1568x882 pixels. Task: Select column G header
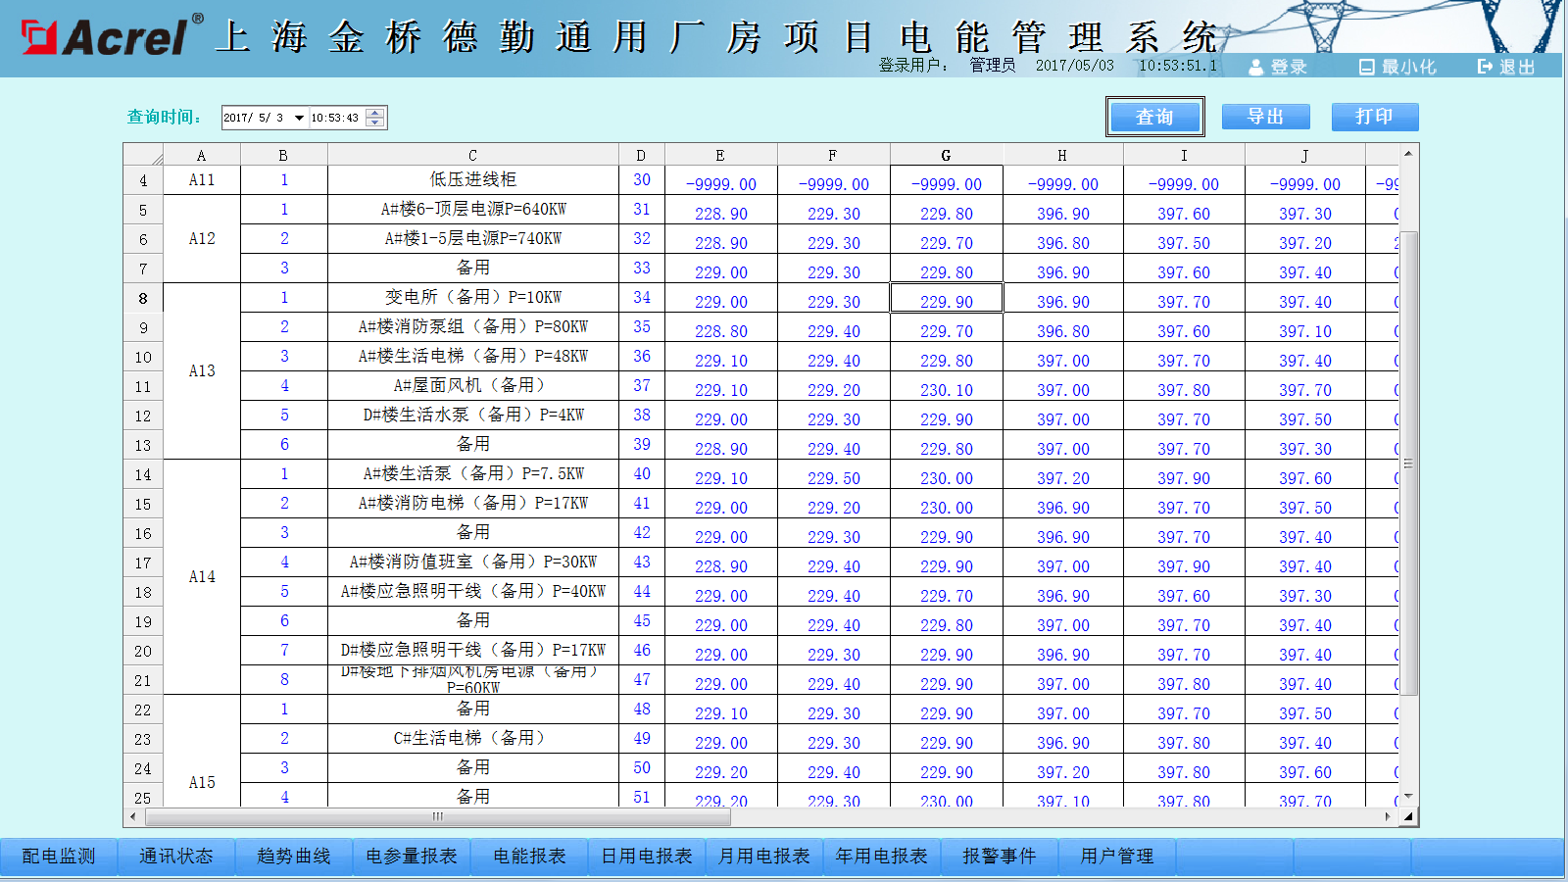[946, 155]
